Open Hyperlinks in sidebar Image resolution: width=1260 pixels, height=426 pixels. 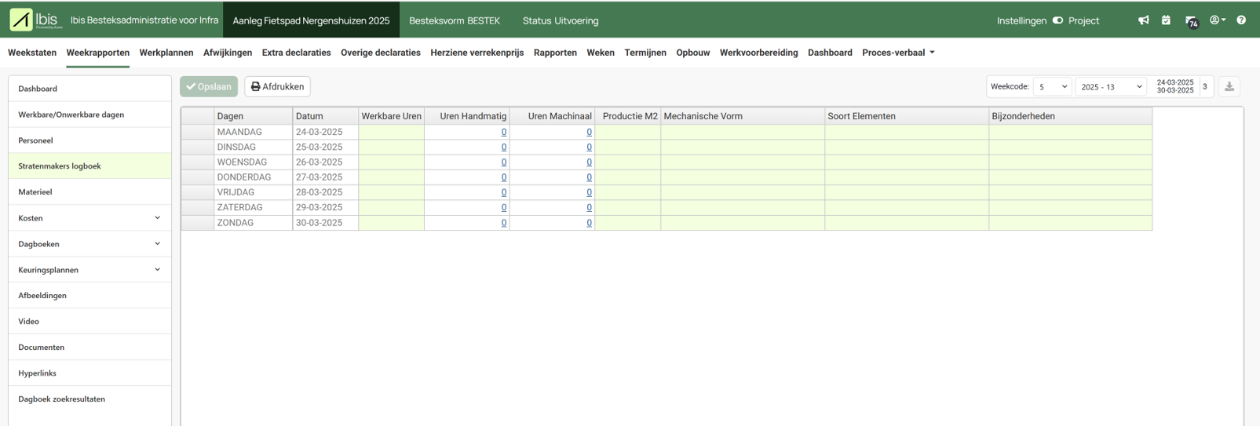[x=89, y=373]
